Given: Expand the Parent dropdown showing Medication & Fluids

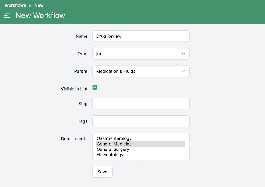Looking at the screenshot, I should click(x=141, y=71).
